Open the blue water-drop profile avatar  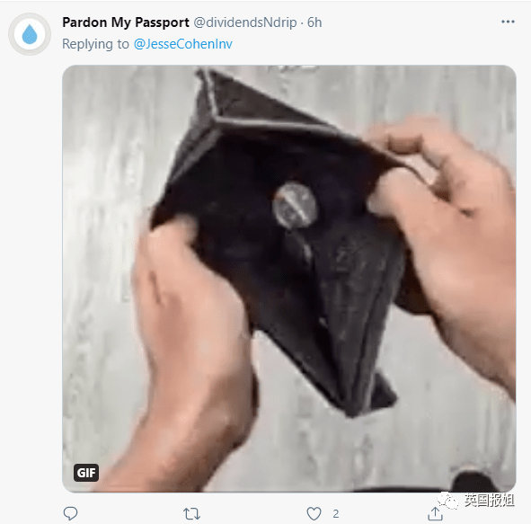tap(30, 34)
